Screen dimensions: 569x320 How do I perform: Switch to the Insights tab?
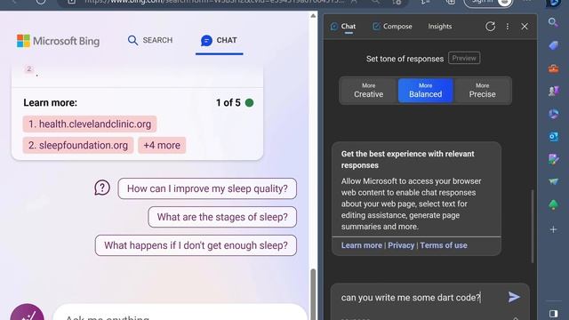(439, 26)
